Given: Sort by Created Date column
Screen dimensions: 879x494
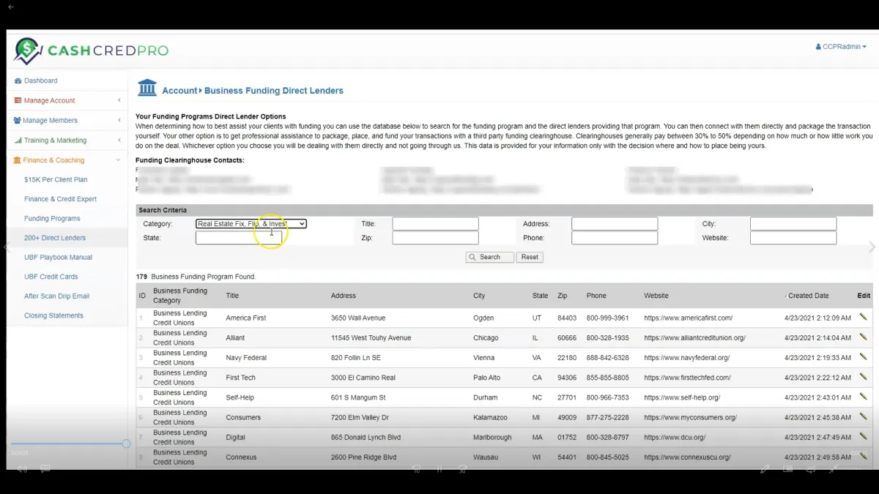Looking at the screenshot, I should [x=808, y=296].
